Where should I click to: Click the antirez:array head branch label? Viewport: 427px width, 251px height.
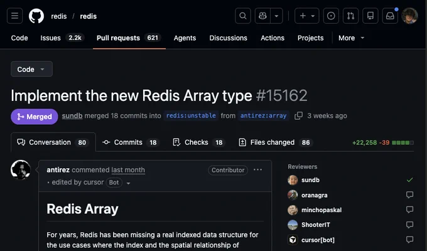click(263, 115)
